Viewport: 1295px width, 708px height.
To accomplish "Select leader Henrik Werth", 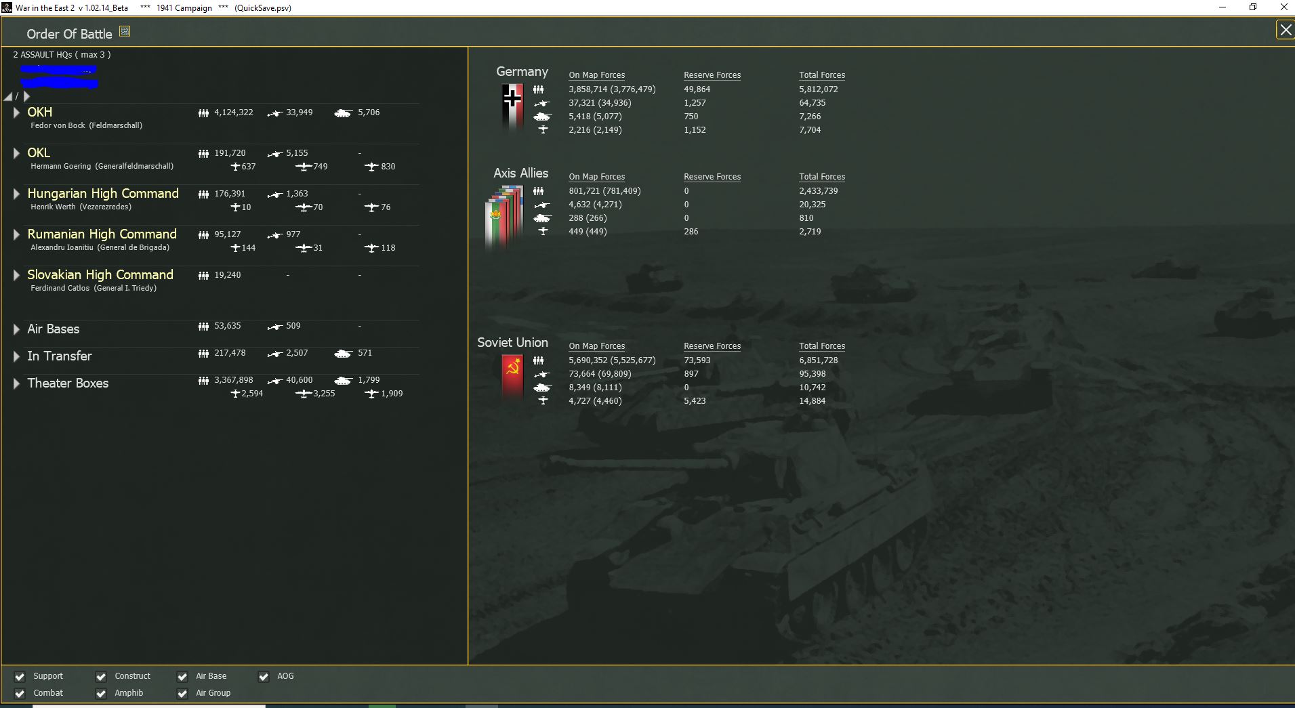I will click(x=81, y=207).
